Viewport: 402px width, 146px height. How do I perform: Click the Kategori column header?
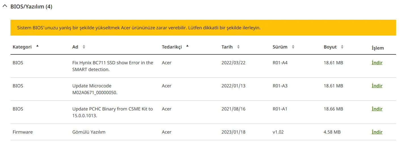[x=22, y=47]
